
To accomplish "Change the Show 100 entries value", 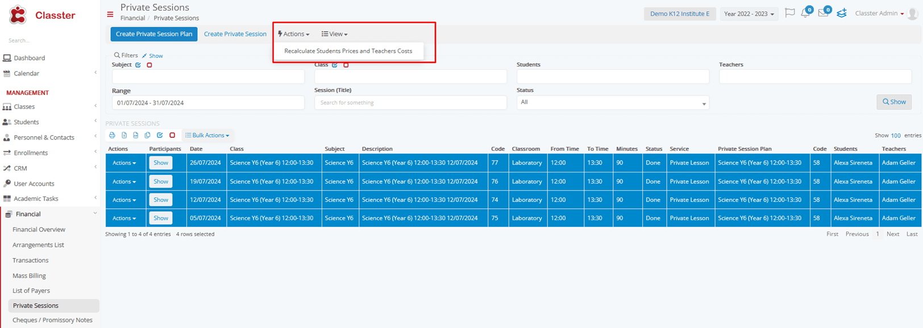I will (x=896, y=136).
